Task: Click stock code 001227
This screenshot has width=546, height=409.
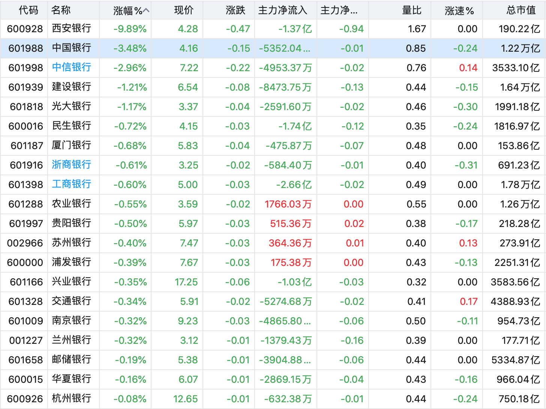Action: (x=26, y=340)
